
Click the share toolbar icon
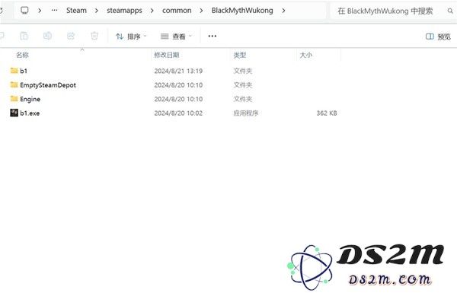(71, 36)
